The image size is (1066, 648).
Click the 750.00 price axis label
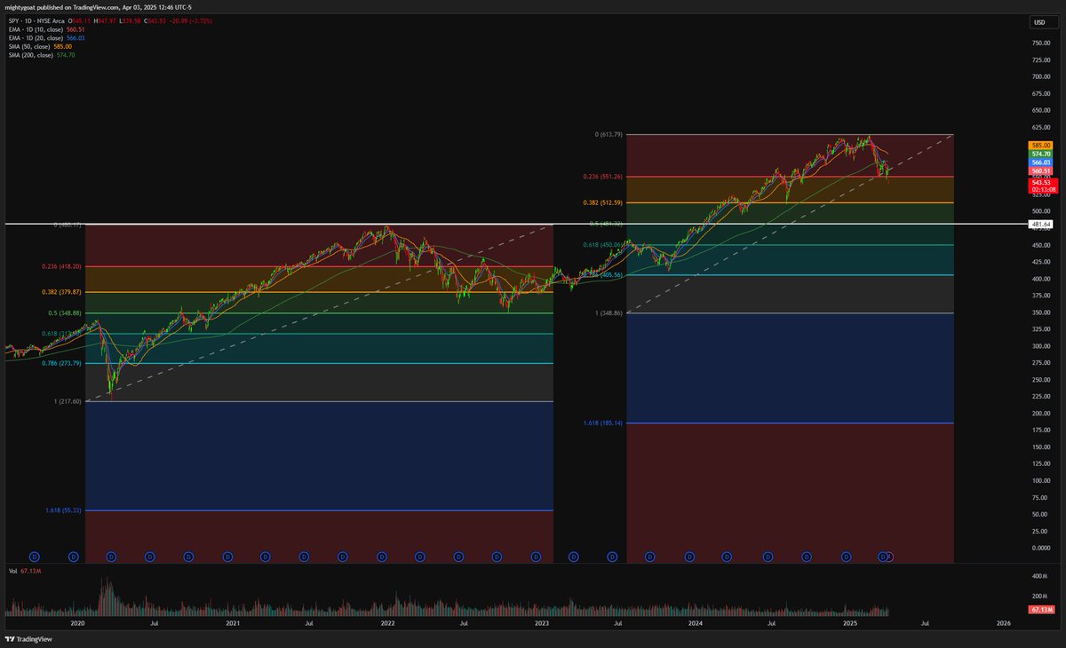point(1042,43)
